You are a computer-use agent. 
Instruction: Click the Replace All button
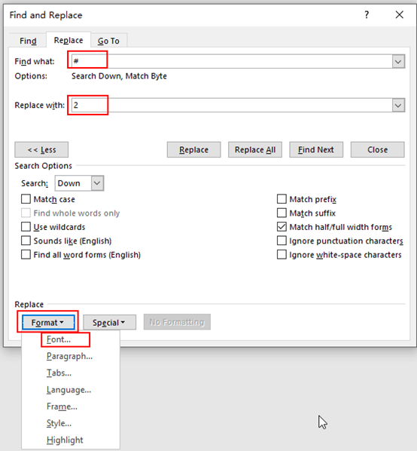coord(255,149)
